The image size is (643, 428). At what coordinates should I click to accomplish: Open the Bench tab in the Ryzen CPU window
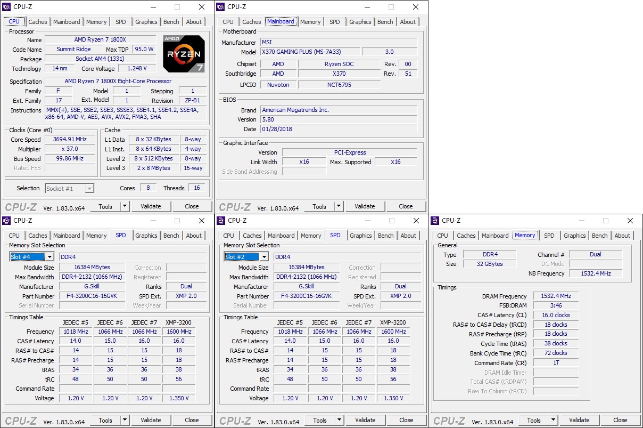point(171,22)
